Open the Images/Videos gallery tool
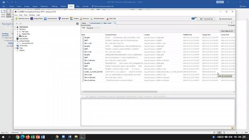 click(x=37, y=19)
